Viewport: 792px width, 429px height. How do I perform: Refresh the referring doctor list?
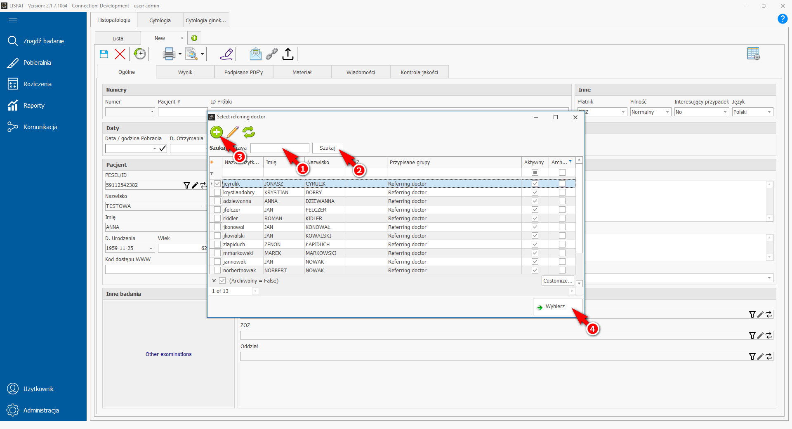(249, 132)
